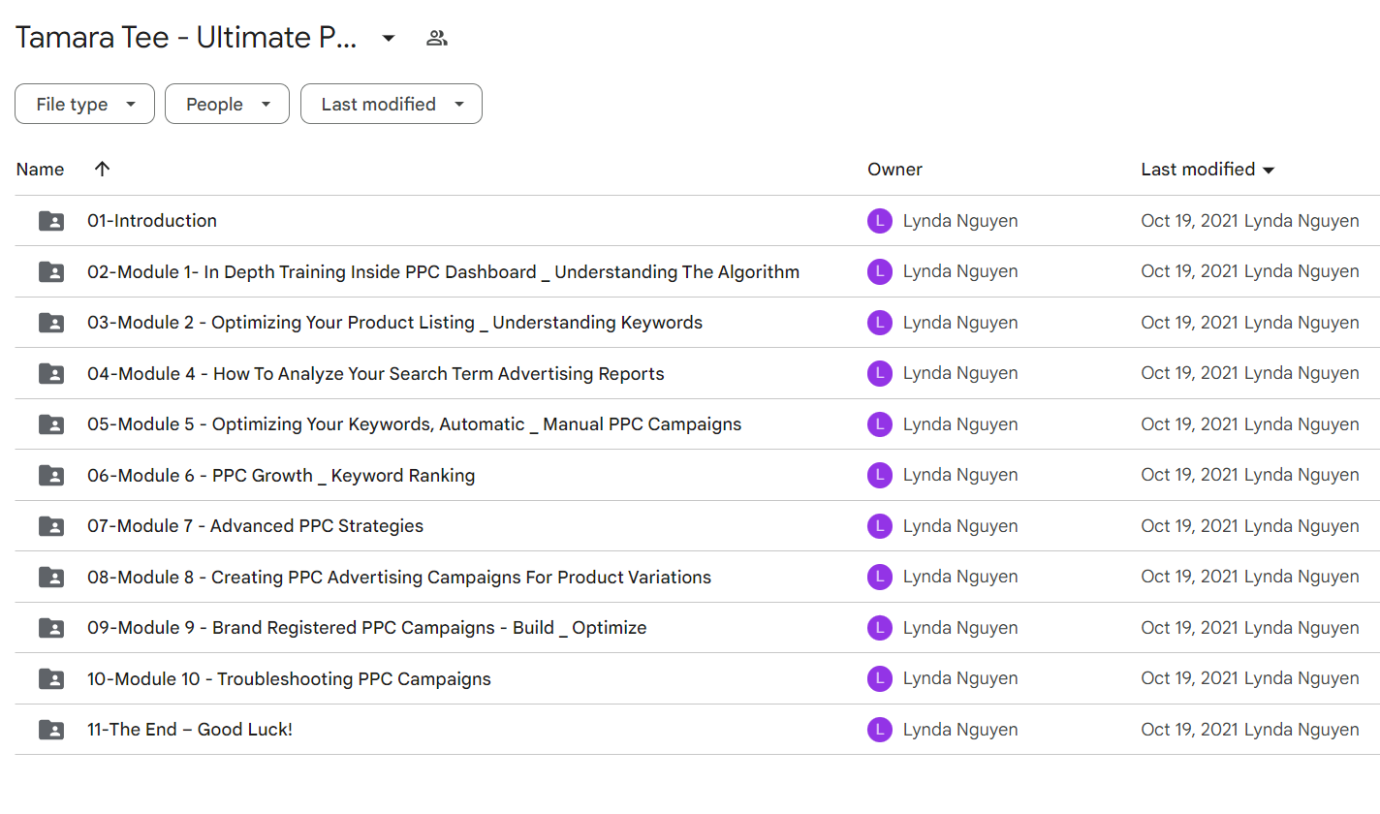Viewport: 1380px width, 814px height.
Task: Click owner avatar in 05-Module 5 row
Action: click(879, 424)
